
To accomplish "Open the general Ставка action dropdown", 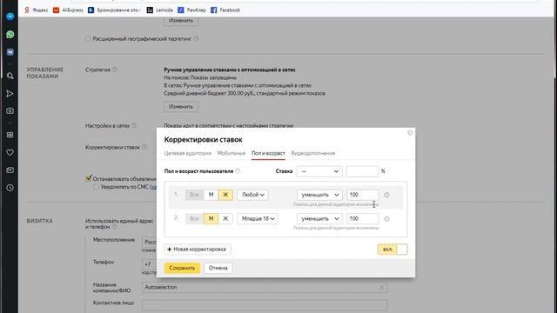I will (x=319, y=171).
